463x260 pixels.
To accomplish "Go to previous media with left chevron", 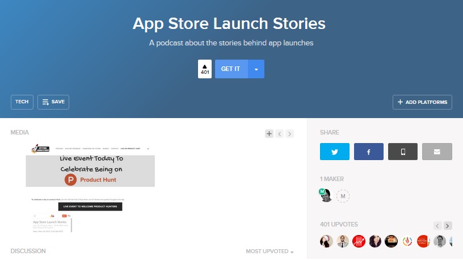I will [279, 133].
